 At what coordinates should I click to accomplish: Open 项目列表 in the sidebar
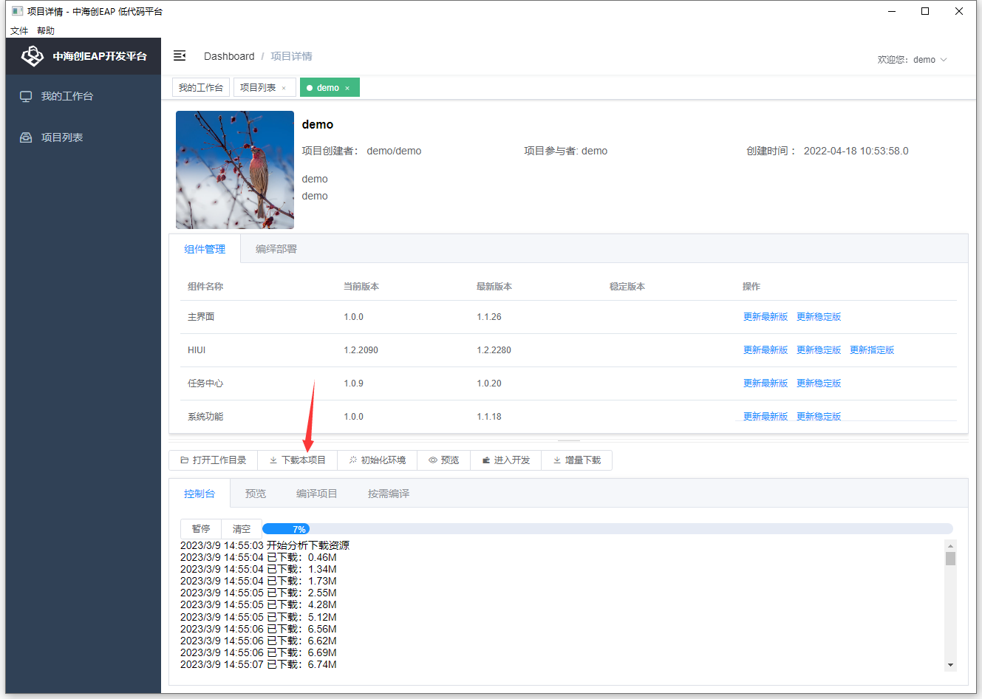tap(61, 138)
